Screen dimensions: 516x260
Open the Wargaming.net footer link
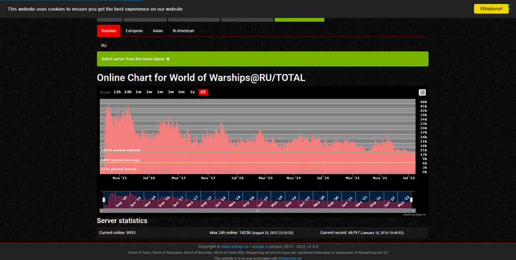click(290, 258)
